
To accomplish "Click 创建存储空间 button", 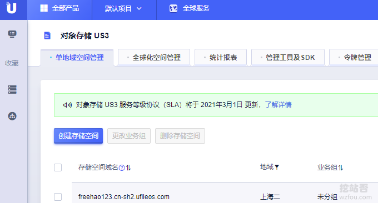I will (78, 136).
